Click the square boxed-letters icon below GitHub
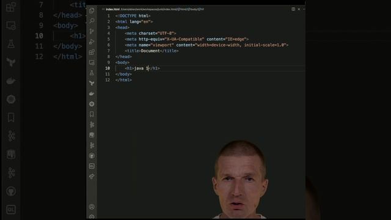Viewport: 391px width, 220px height. click(92, 166)
